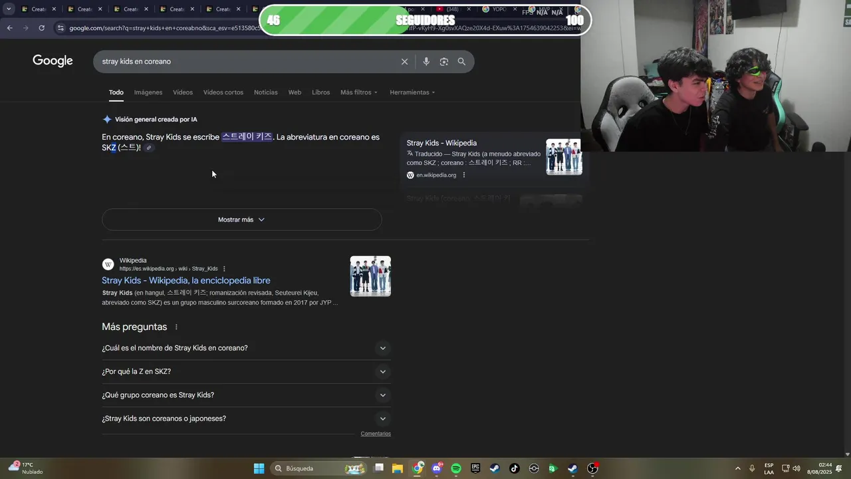Image resolution: width=851 pixels, height=479 pixels.
Task: Expand '¿Stray Kids son coreanos o japoneses?'
Action: coord(246,418)
